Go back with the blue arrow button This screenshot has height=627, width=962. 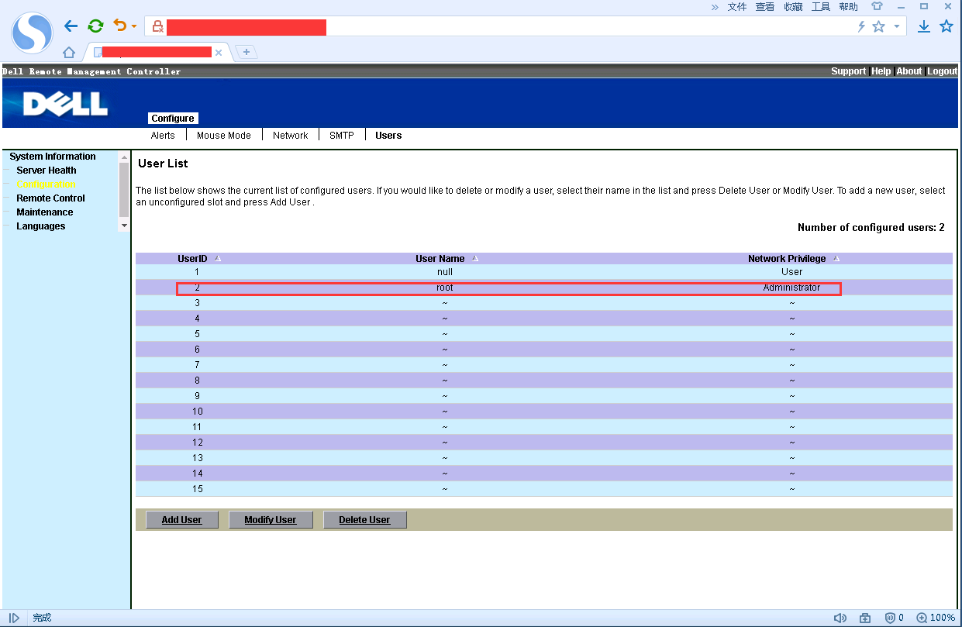pyautogui.click(x=71, y=26)
